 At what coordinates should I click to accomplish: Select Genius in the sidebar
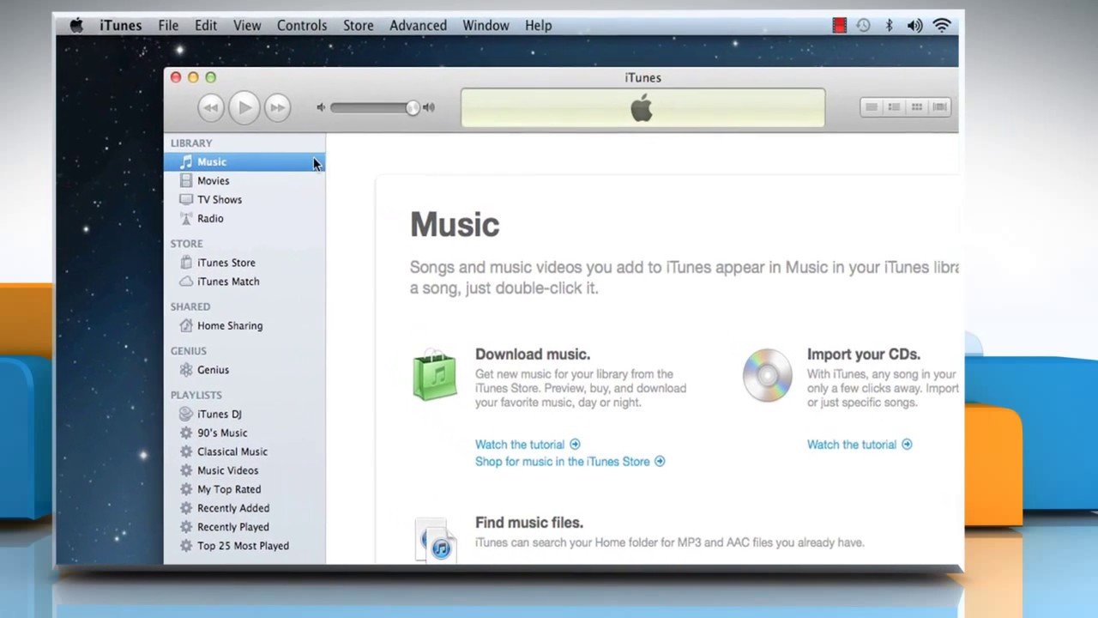[x=244, y=370]
